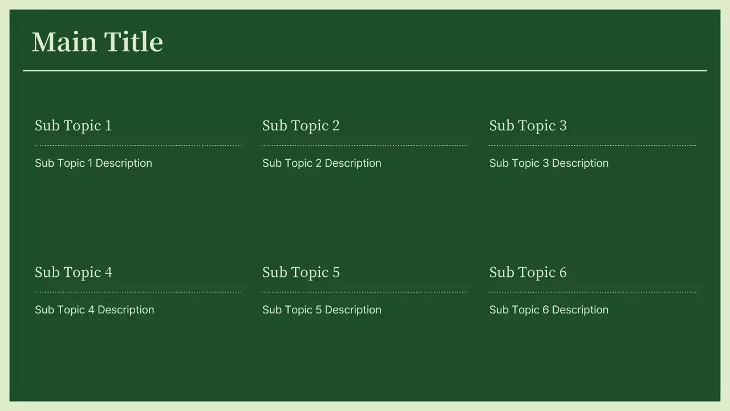Select the Sub Topic 2 heading
Image resolution: width=730 pixels, height=411 pixels.
click(x=301, y=126)
